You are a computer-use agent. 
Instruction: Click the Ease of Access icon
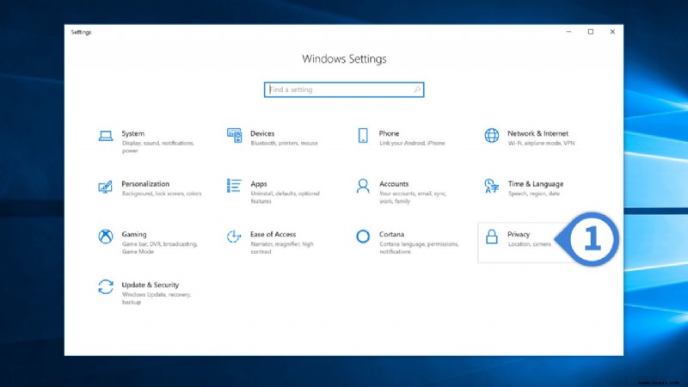(234, 236)
